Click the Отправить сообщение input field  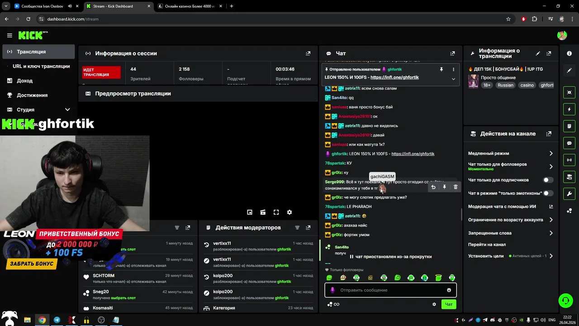coord(390,290)
